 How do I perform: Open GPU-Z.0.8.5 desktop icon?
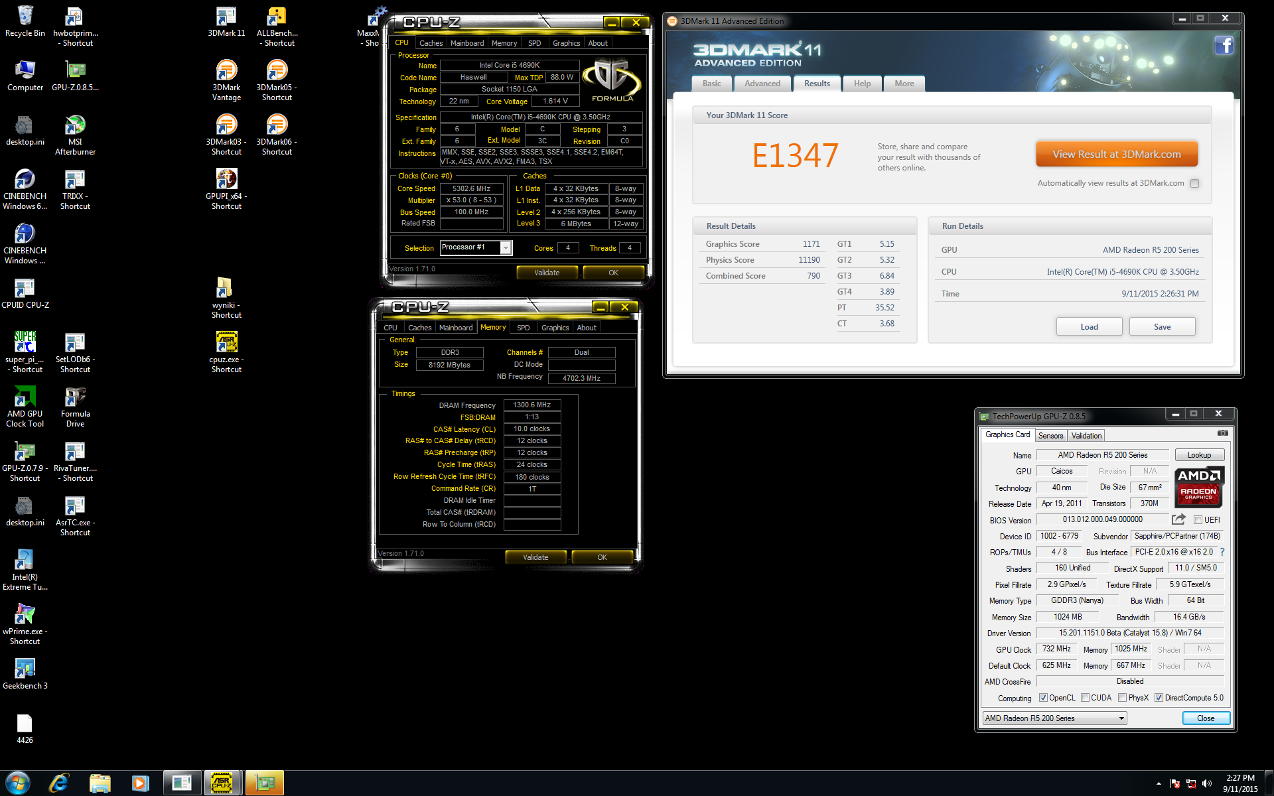click(x=75, y=76)
